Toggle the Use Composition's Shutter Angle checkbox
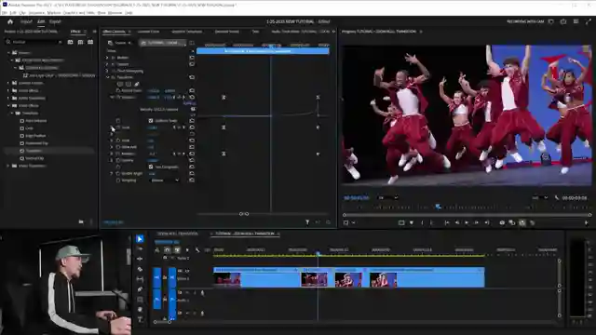 [x=151, y=167]
